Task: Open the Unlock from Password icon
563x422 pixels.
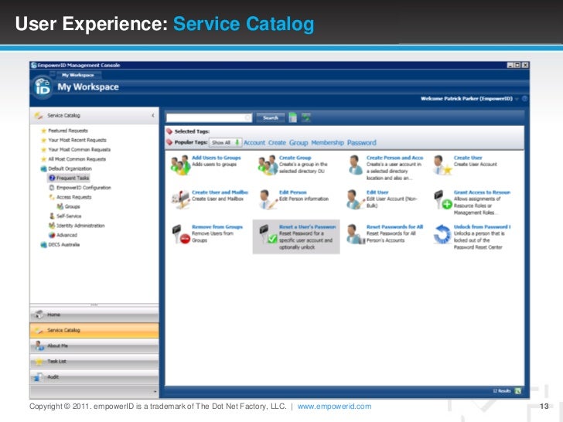Action: pyautogui.click(x=442, y=234)
